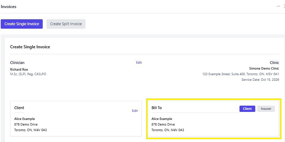Click the Clinician section label
Image resolution: width=285 pixels, height=142 pixels.
[x=17, y=63]
